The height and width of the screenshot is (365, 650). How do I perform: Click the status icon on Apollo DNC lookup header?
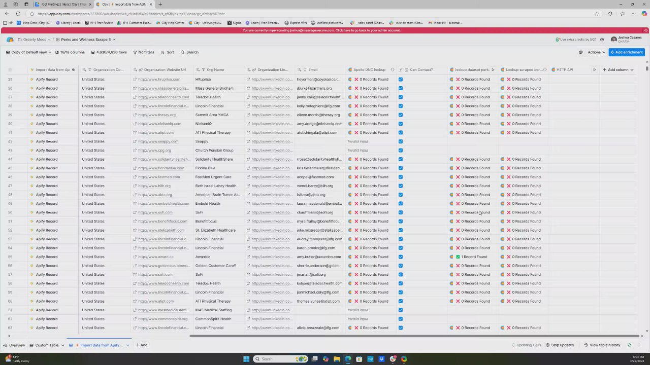tap(393, 69)
